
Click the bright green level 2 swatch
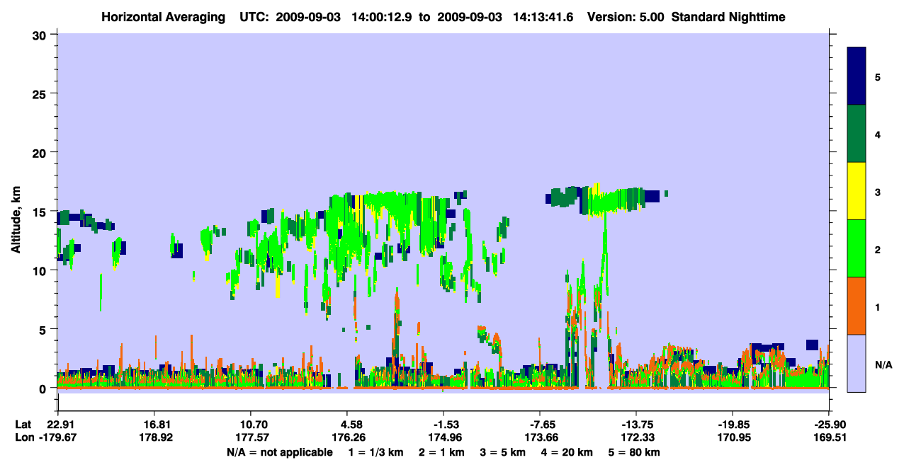tap(857, 248)
